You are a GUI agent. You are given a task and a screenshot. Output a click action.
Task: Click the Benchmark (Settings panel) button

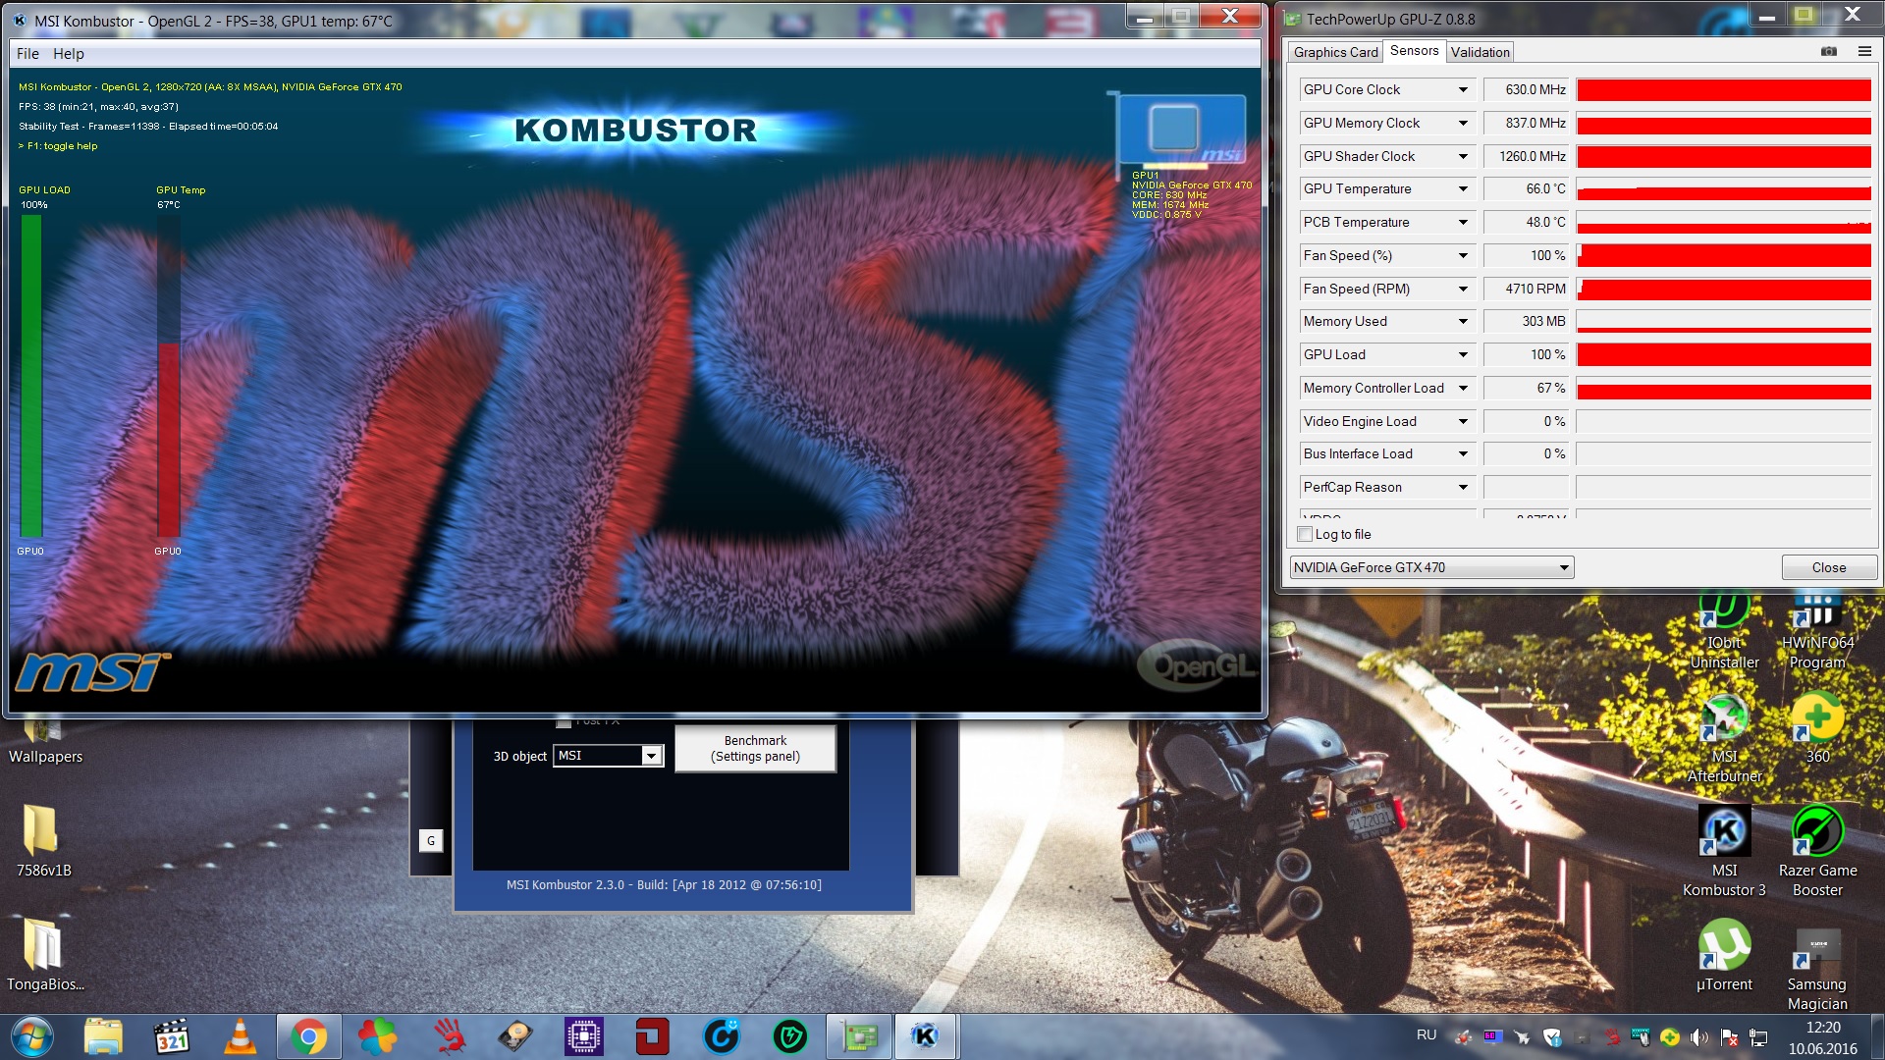[x=755, y=748]
